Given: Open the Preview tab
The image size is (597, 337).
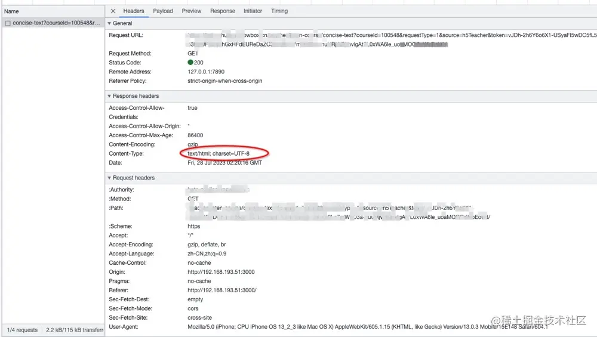Looking at the screenshot, I should pyautogui.click(x=192, y=11).
